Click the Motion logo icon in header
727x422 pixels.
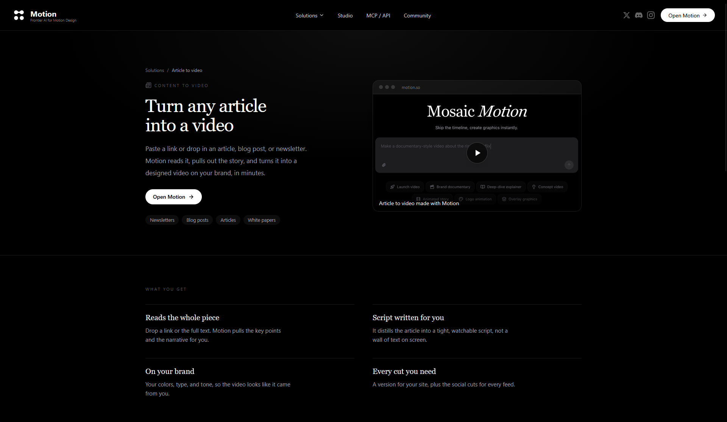click(x=19, y=15)
